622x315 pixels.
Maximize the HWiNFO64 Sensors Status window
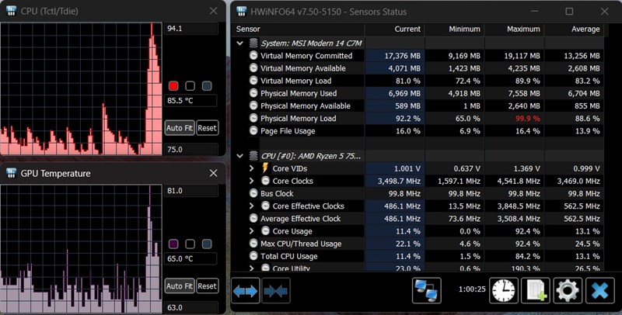pyautogui.click(x=569, y=12)
